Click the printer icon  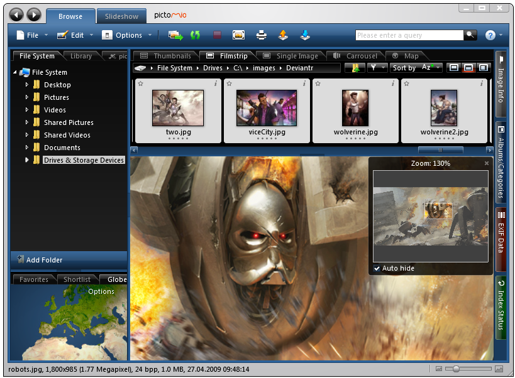(262, 35)
